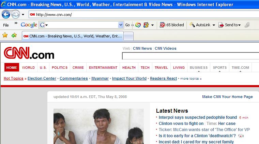Click Make CNN Your Home Page link
Screen dimensions: 259x144
(227, 97)
